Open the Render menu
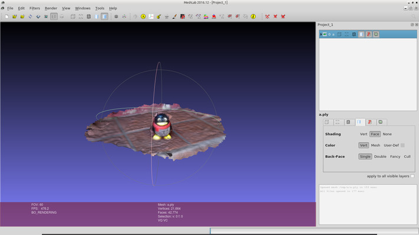The height and width of the screenshot is (235, 419). pos(51,8)
